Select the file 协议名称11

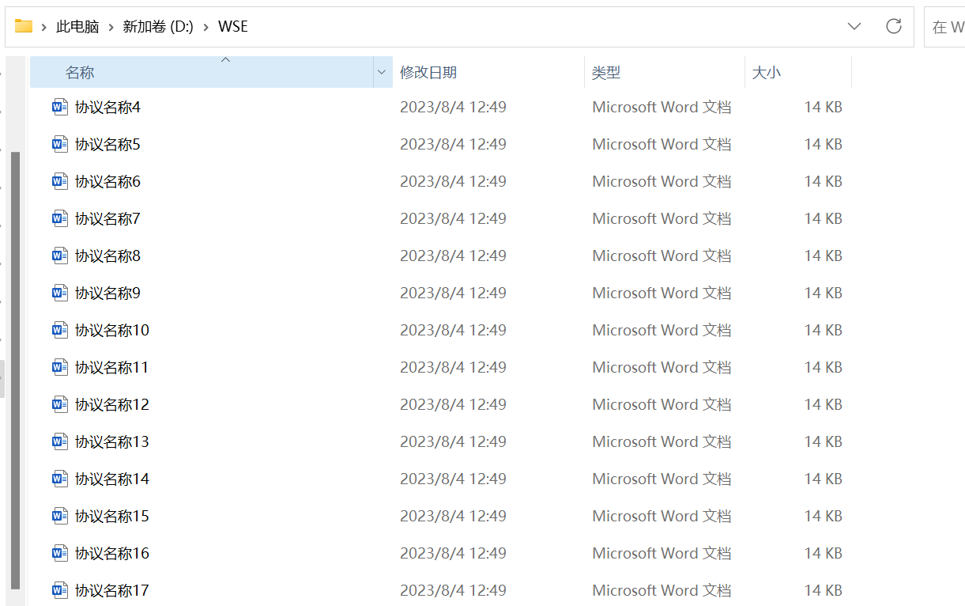pyautogui.click(x=112, y=367)
